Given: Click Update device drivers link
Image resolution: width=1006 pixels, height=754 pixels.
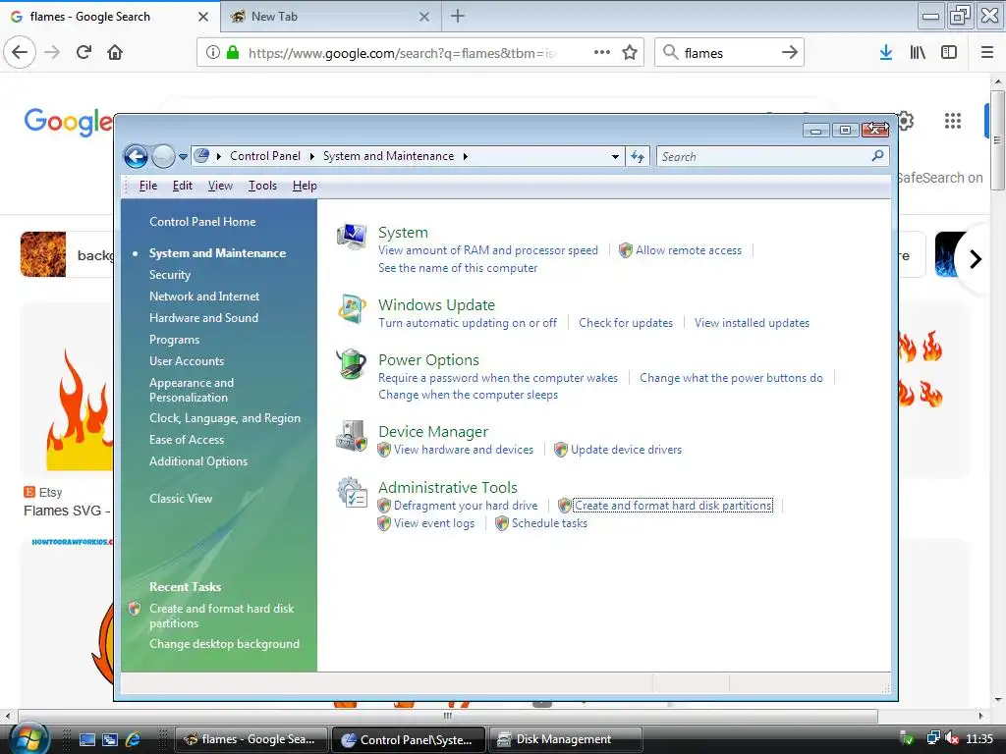Looking at the screenshot, I should (626, 450).
